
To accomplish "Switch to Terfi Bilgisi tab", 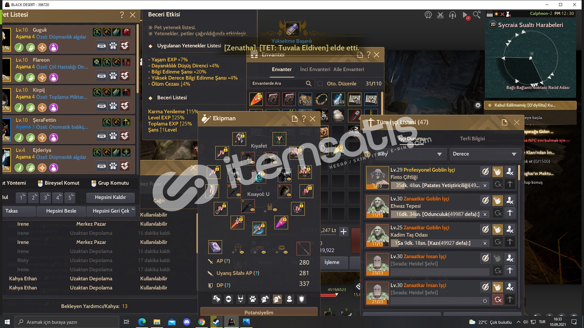I will [x=472, y=139].
